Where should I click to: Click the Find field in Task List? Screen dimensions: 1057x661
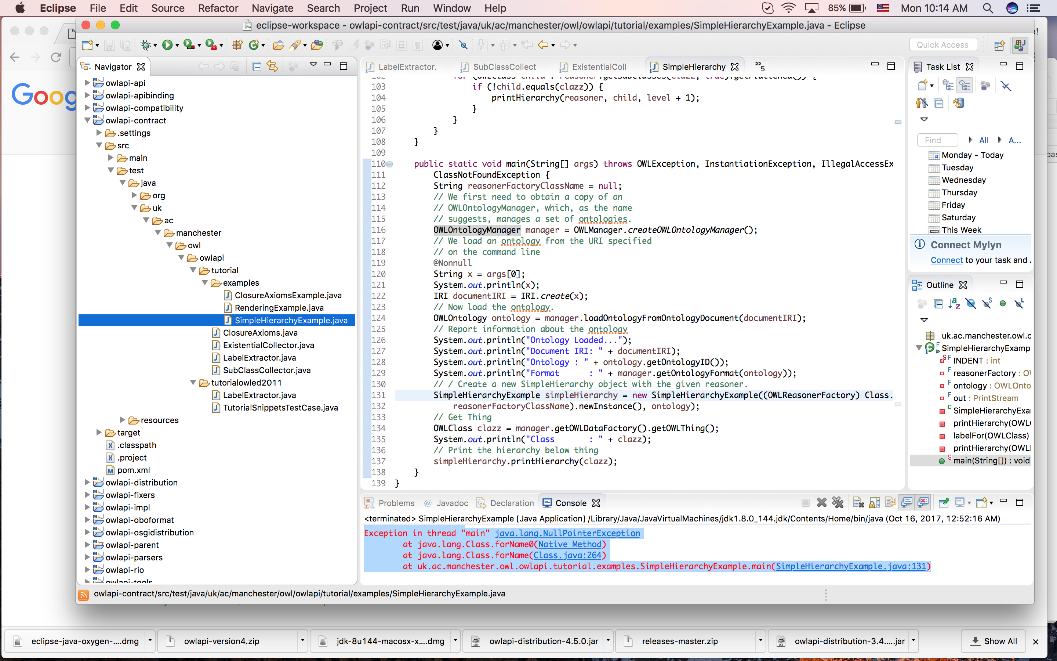tap(937, 140)
